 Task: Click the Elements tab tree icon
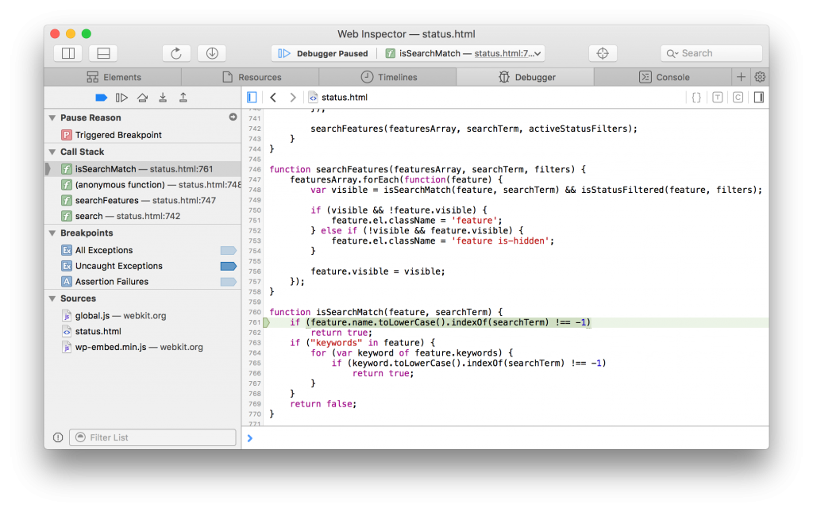[x=92, y=77]
